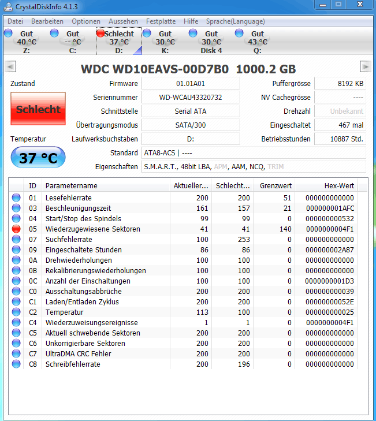Click the status icon for Eingeschaltete Stunden

point(16,249)
